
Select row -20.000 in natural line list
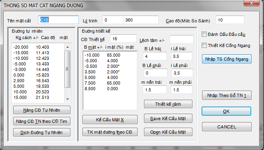tap(38, 47)
